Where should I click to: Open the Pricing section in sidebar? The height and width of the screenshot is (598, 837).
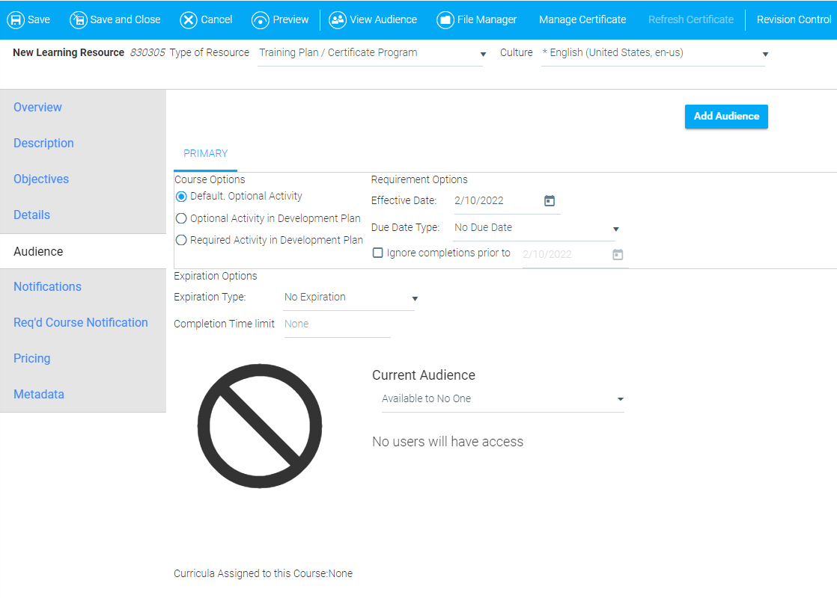[x=32, y=359]
